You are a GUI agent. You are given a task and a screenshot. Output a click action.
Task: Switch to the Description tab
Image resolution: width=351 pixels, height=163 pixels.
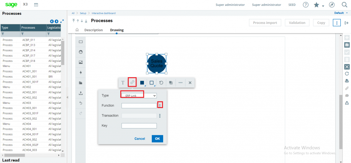tap(93, 30)
